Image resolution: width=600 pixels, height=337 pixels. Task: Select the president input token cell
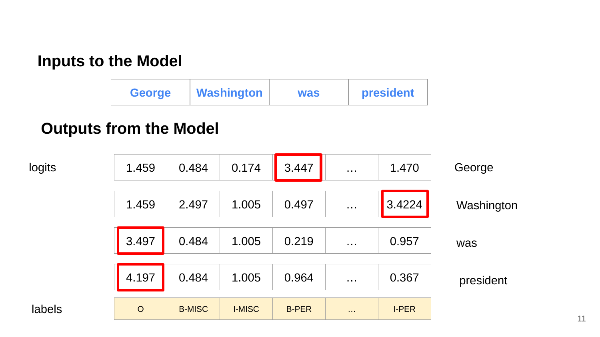click(x=388, y=92)
